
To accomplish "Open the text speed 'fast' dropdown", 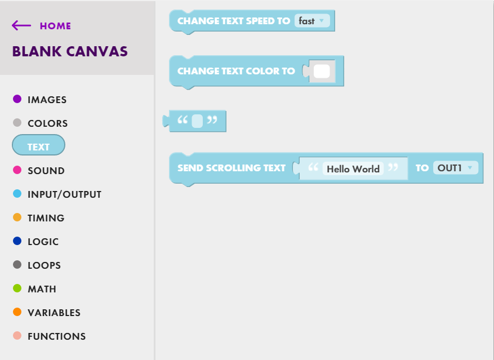I will pyautogui.click(x=311, y=21).
